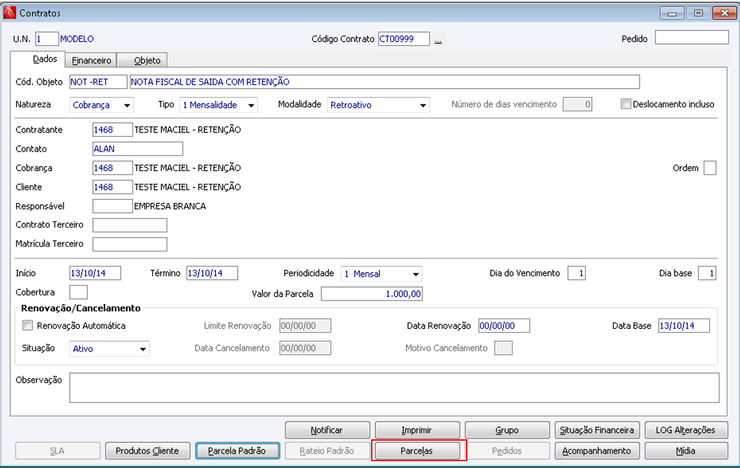Image resolution: width=740 pixels, height=468 pixels.
Task: Open the Periodicidade dropdown showing Mensal
Action: [x=382, y=274]
